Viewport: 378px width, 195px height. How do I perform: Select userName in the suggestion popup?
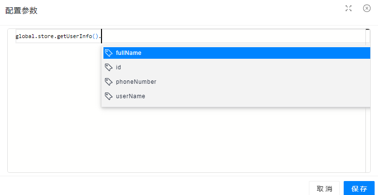click(131, 96)
